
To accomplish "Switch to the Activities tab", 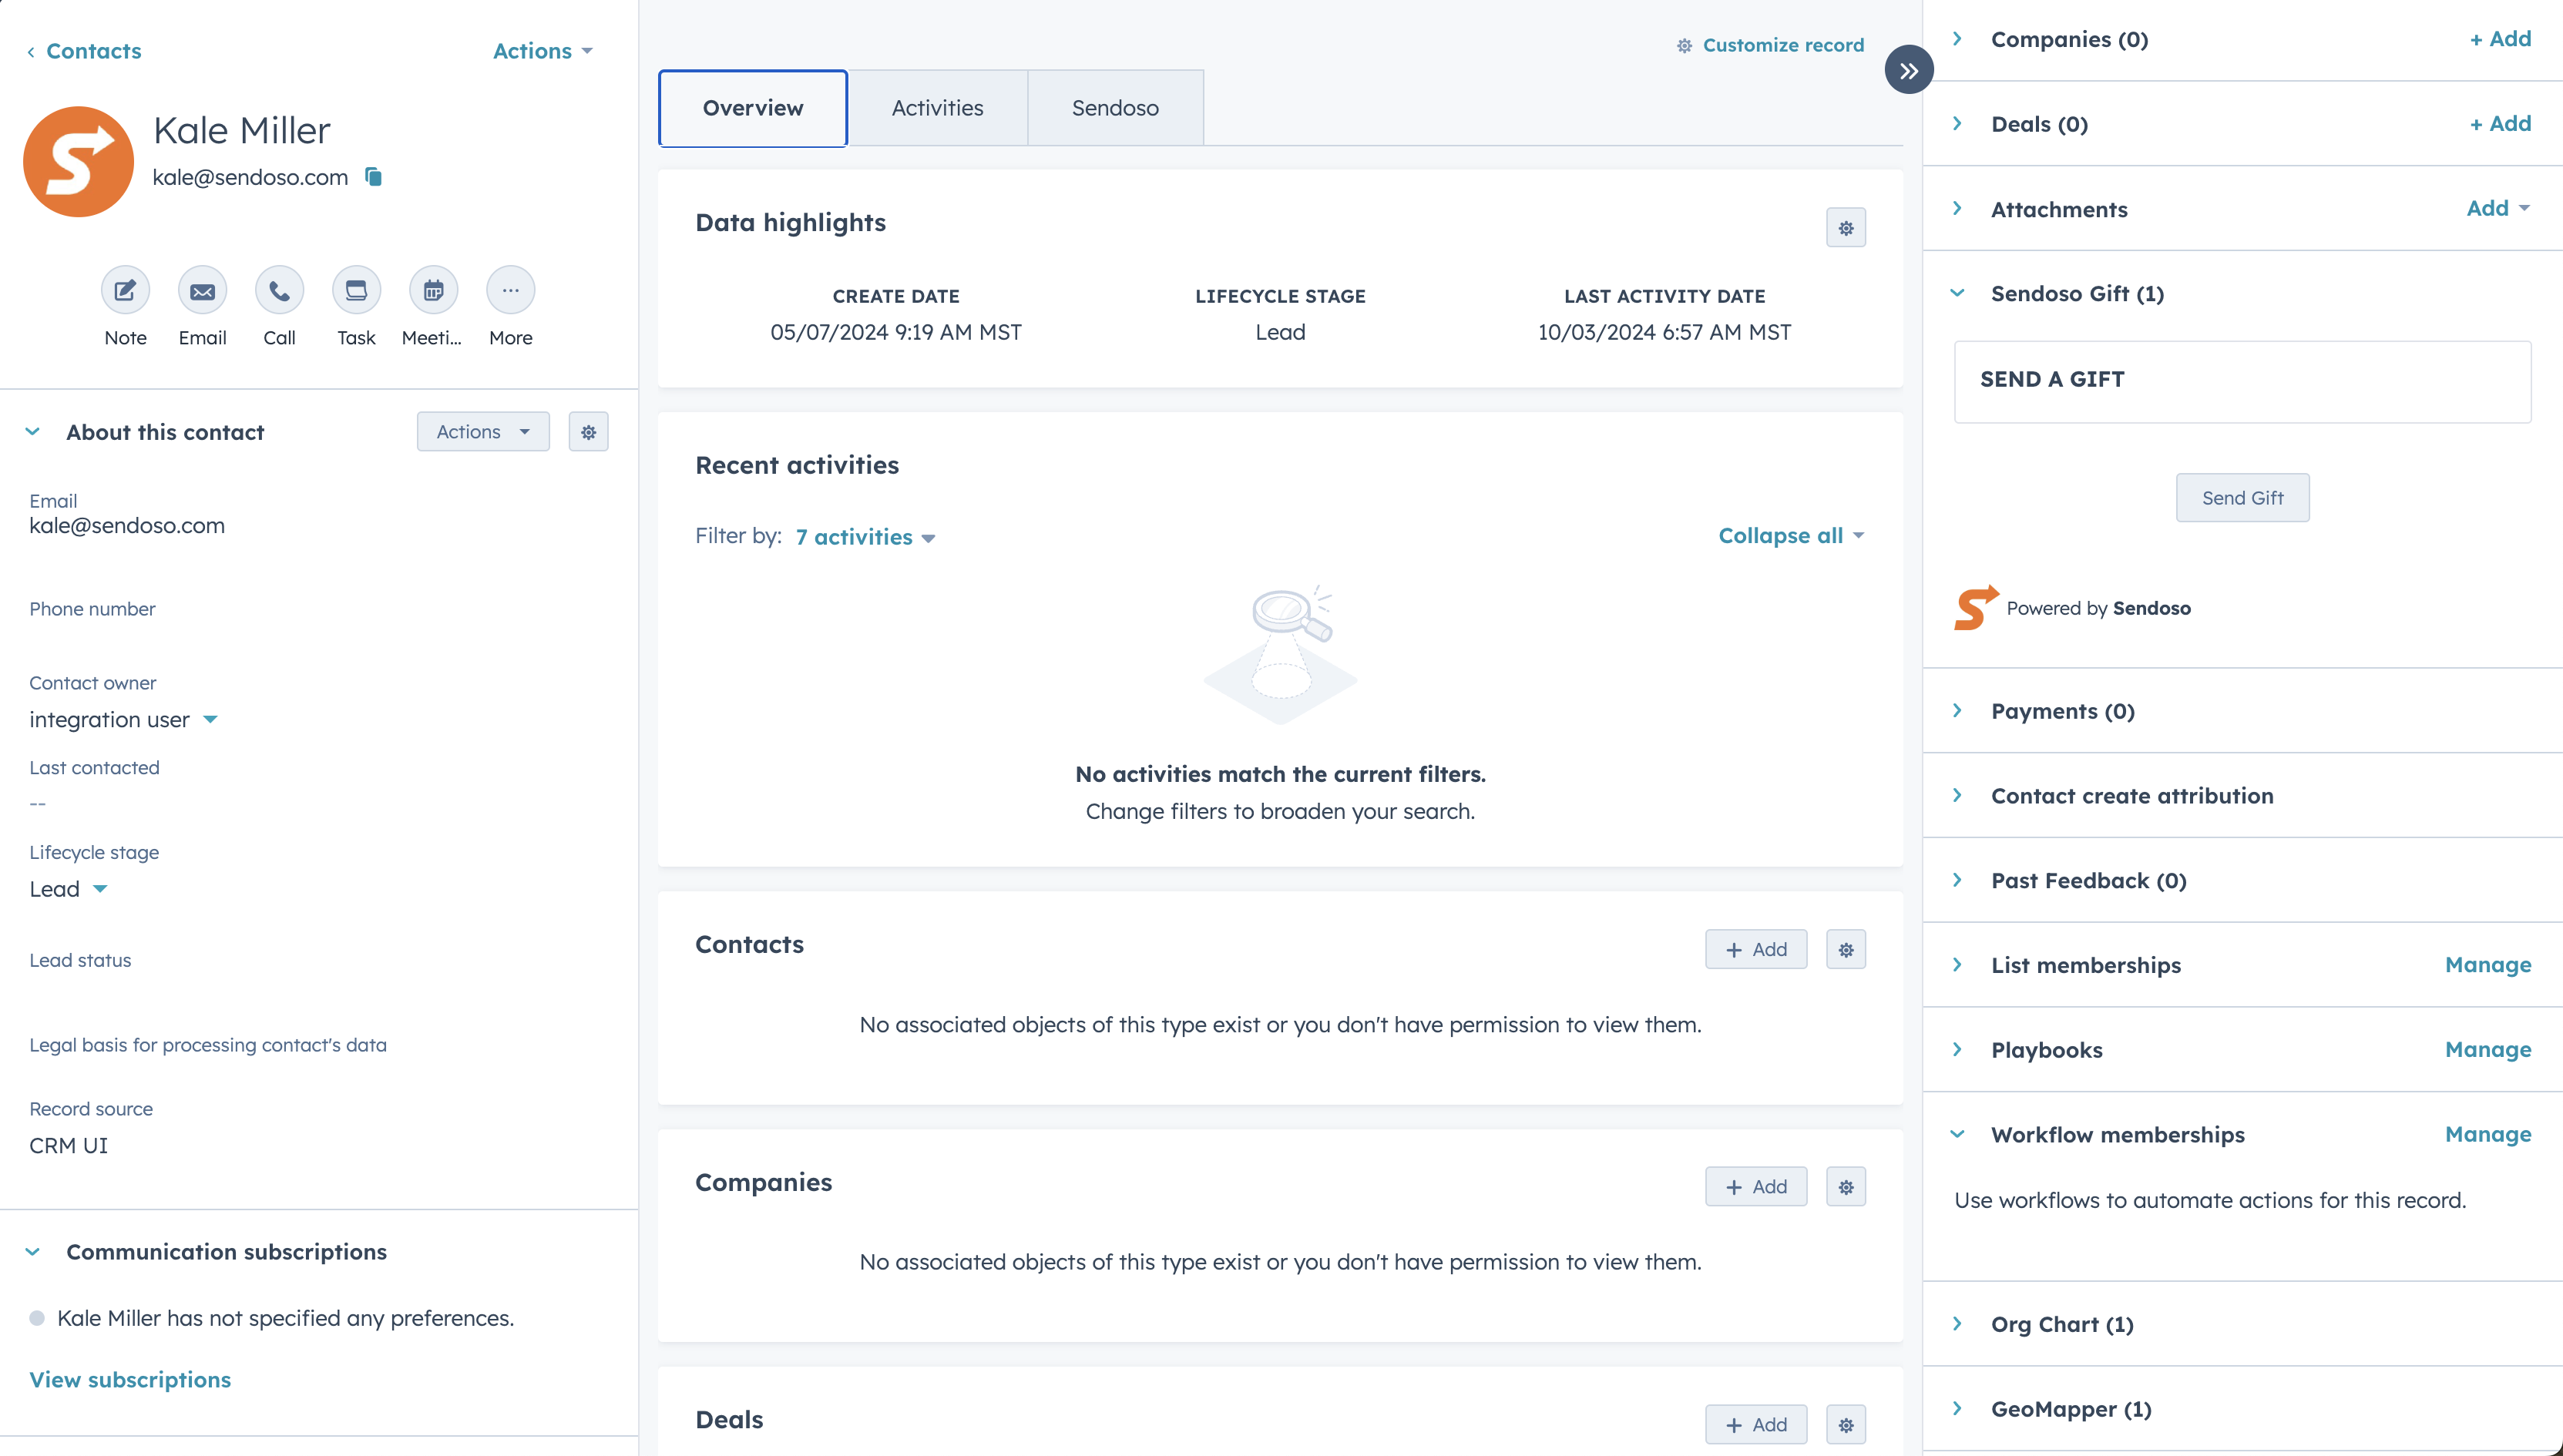I will (937, 108).
